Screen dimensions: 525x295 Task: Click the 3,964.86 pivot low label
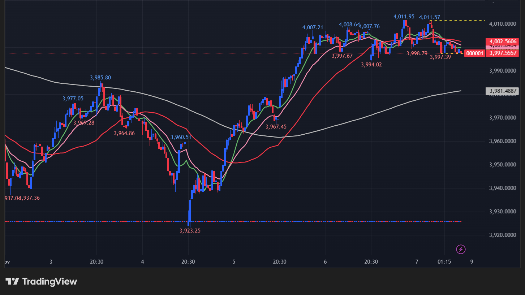pos(124,133)
